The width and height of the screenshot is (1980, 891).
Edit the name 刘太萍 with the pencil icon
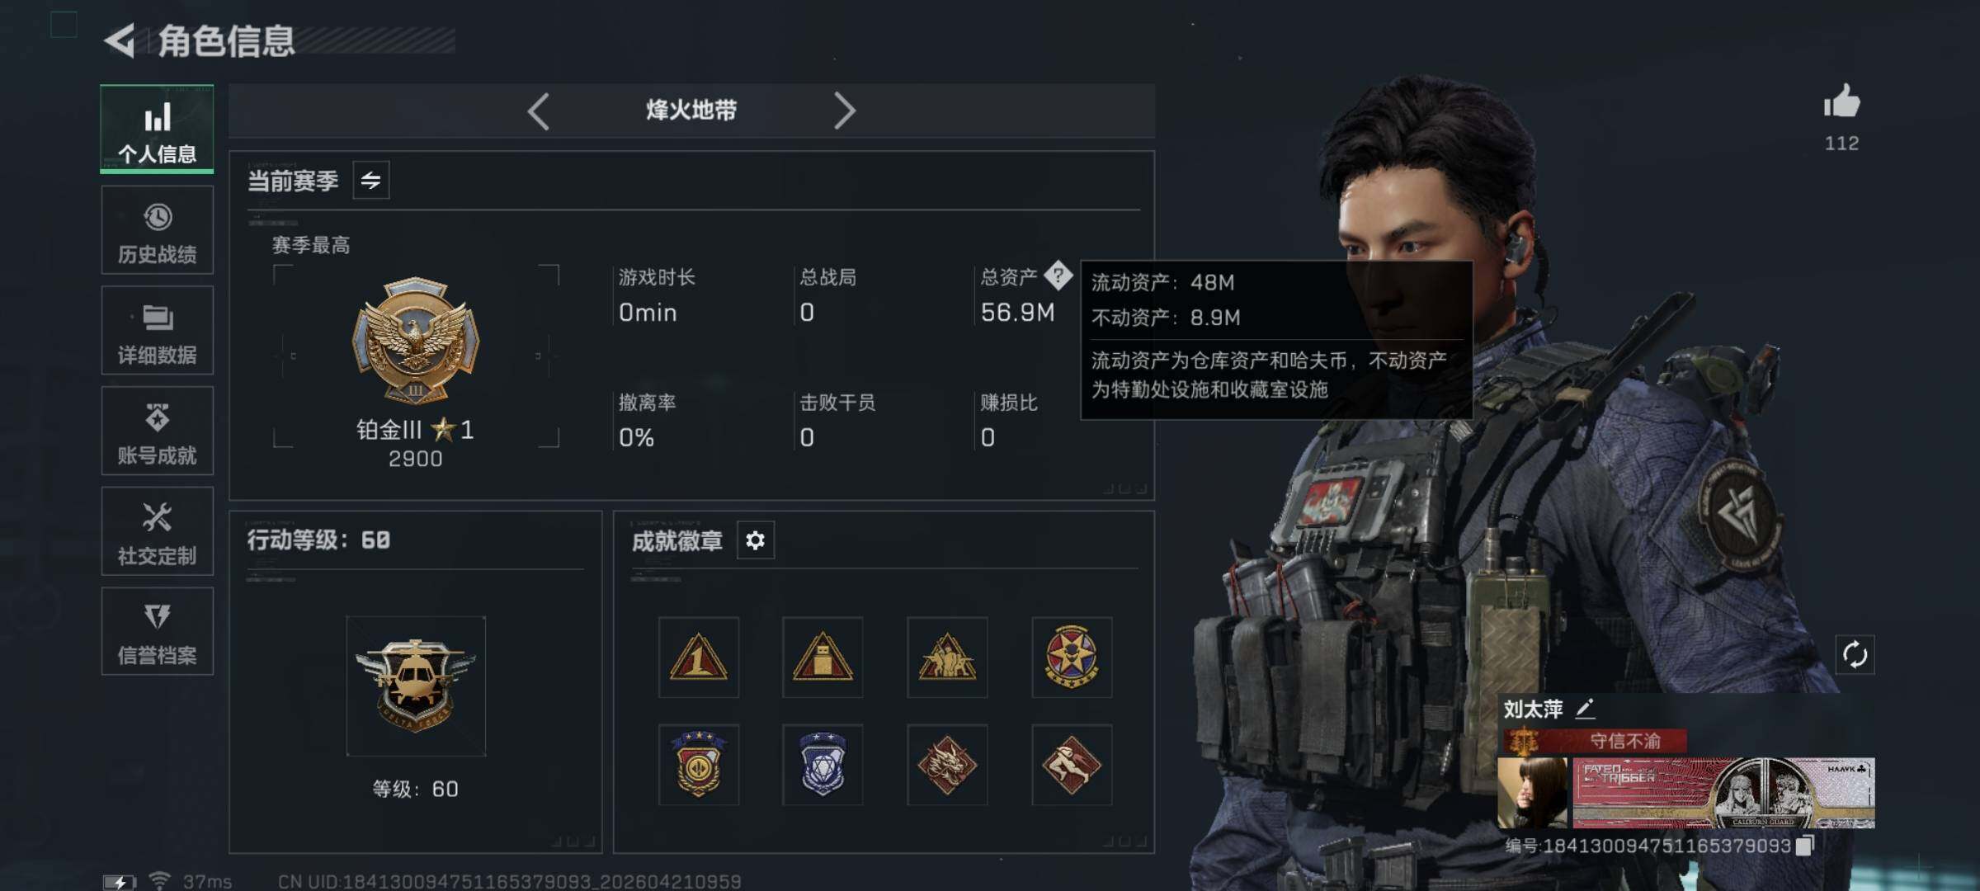(x=1585, y=709)
